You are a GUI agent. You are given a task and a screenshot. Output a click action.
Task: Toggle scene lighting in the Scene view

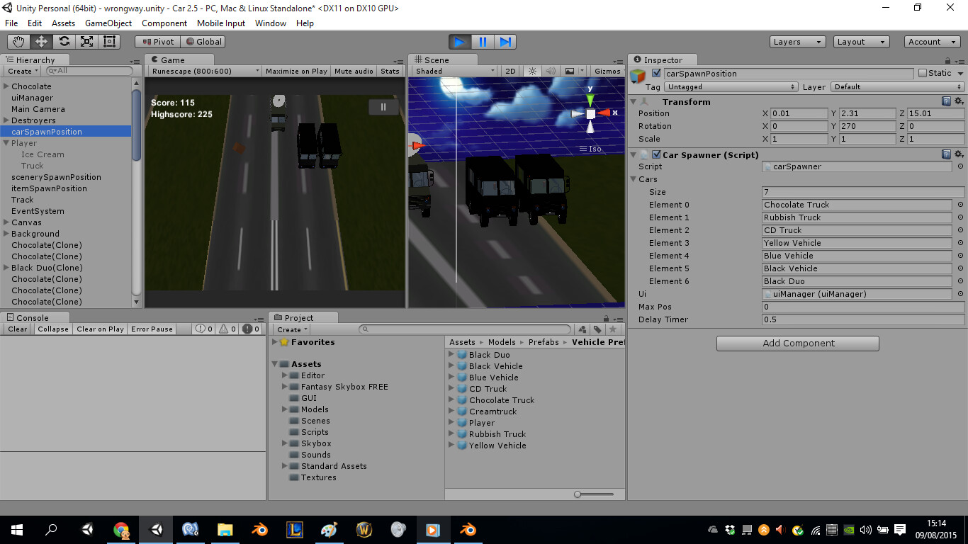pyautogui.click(x=531, y=71)
